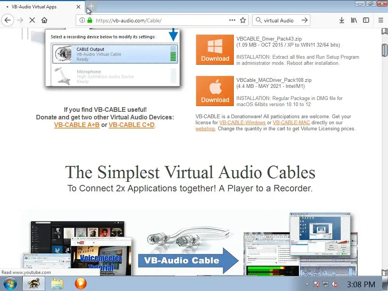The height and width of the screenshot is (291, 388).
Task: Open page actions three-dot menu
Action: (232, 20)
